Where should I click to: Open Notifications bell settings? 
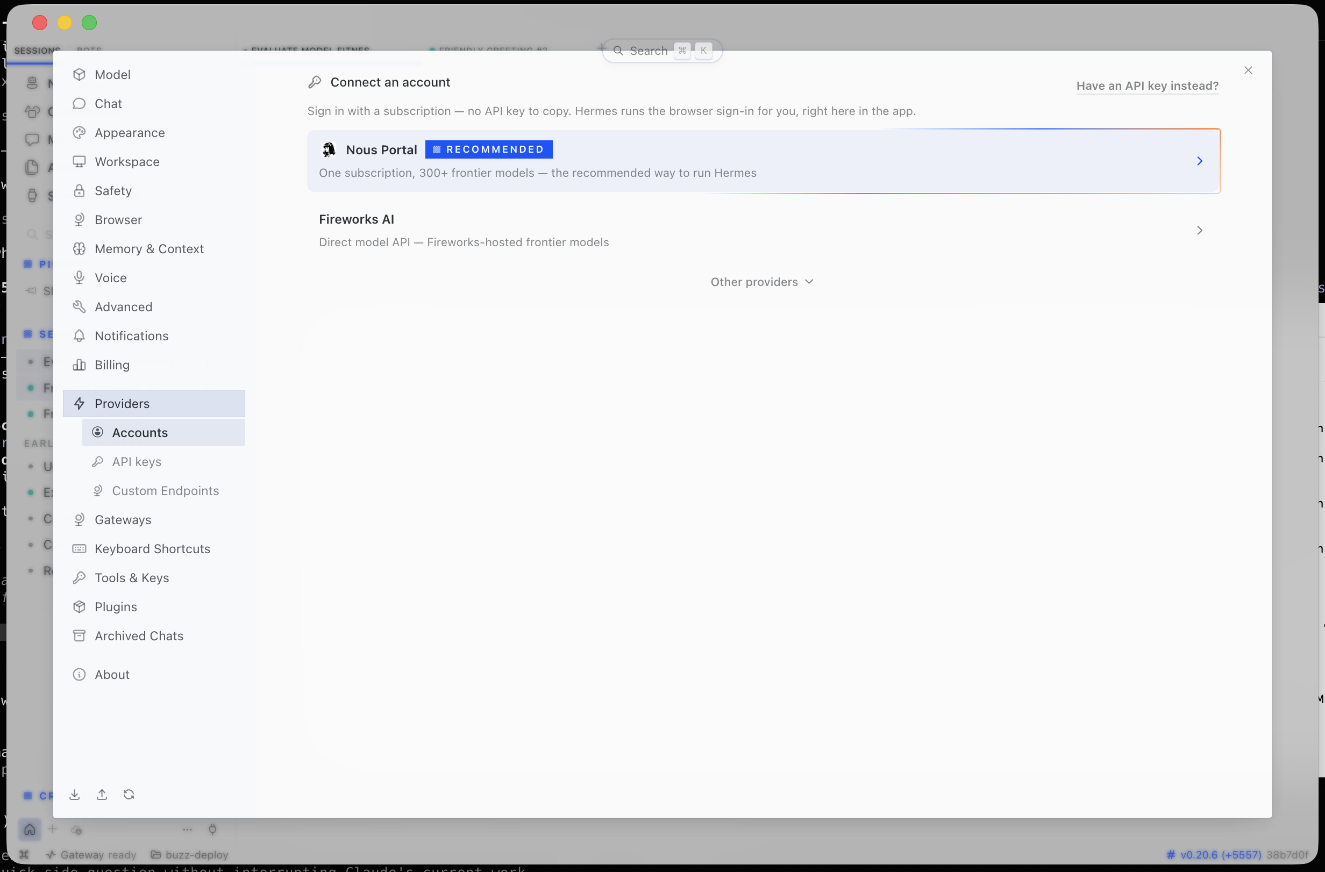[x=154, y=335]
